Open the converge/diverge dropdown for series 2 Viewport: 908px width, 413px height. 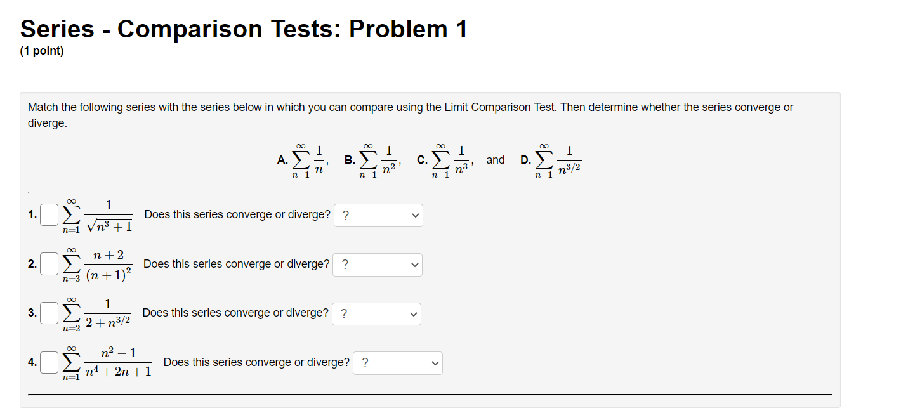click(378, 265)
